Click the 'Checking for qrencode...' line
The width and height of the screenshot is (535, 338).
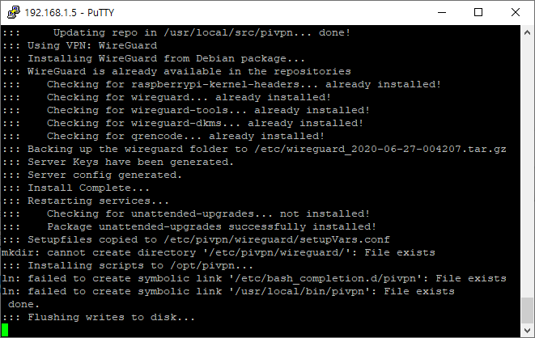click(x=163, y=136)
